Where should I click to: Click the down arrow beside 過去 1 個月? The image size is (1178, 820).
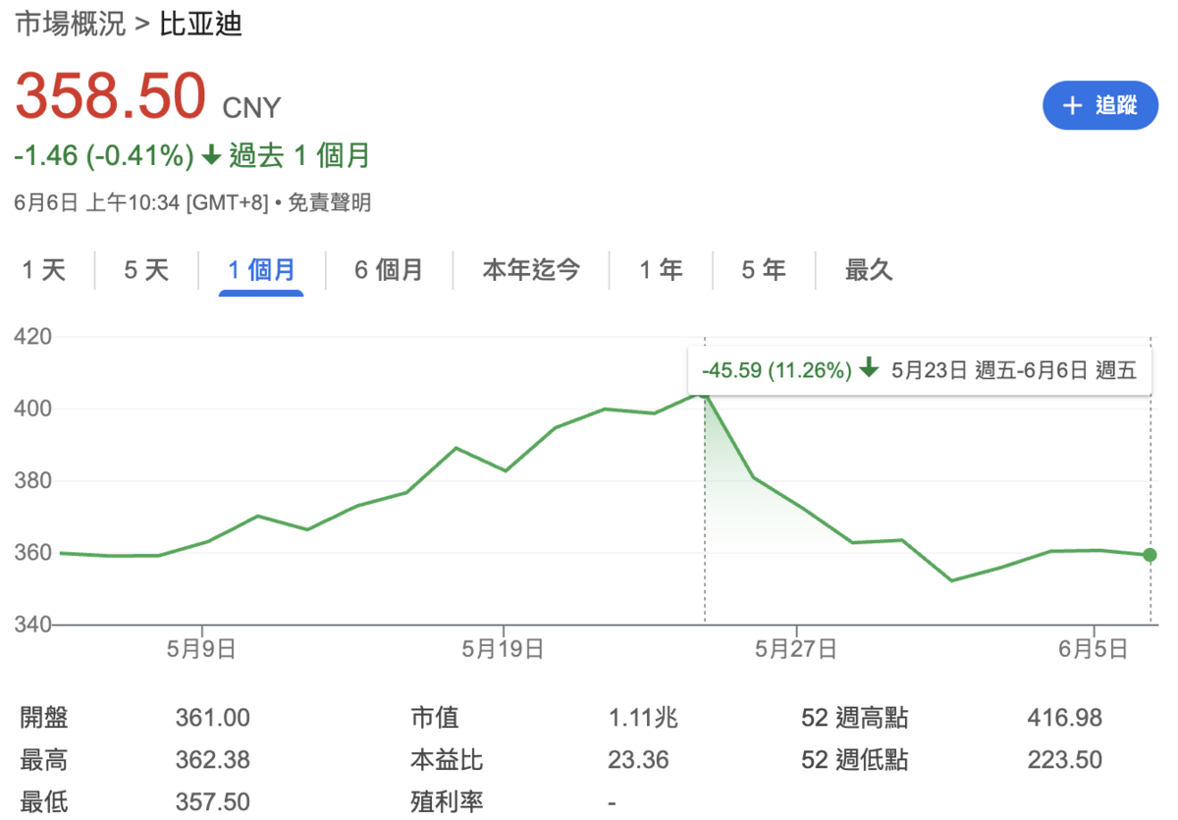coord(211,155)
